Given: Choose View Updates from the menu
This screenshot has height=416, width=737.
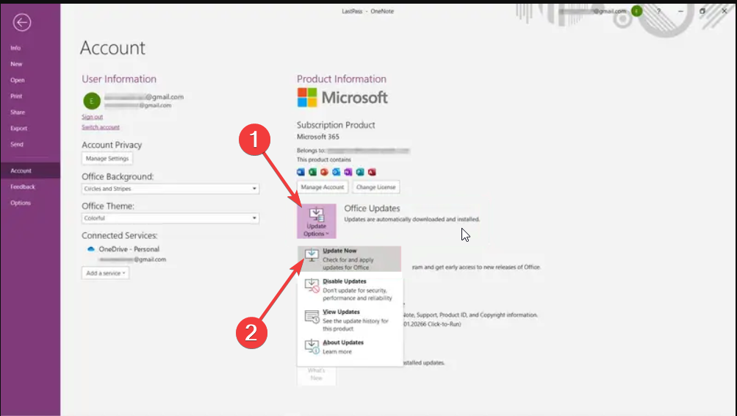Looking at the screenshot, I should point(349,320).
